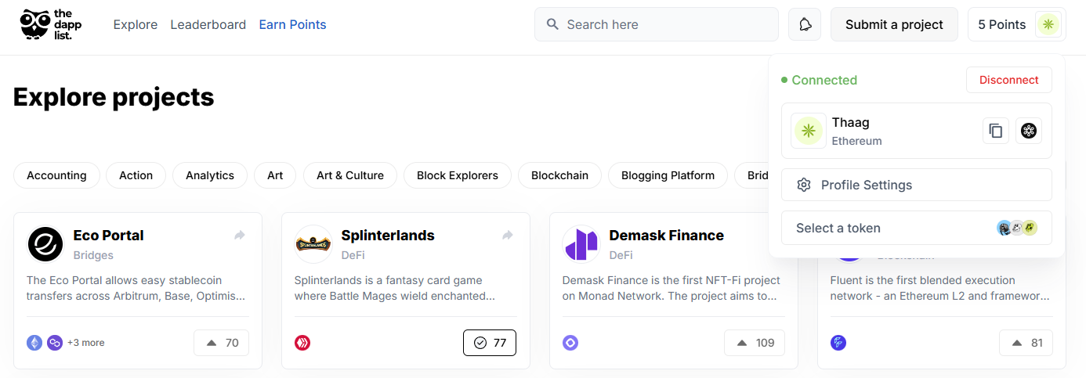Open the Select a token option

(x=917, y=228)
